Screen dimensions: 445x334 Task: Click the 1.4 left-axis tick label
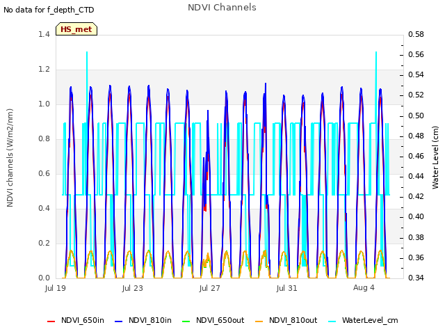[x=44, y=34]
